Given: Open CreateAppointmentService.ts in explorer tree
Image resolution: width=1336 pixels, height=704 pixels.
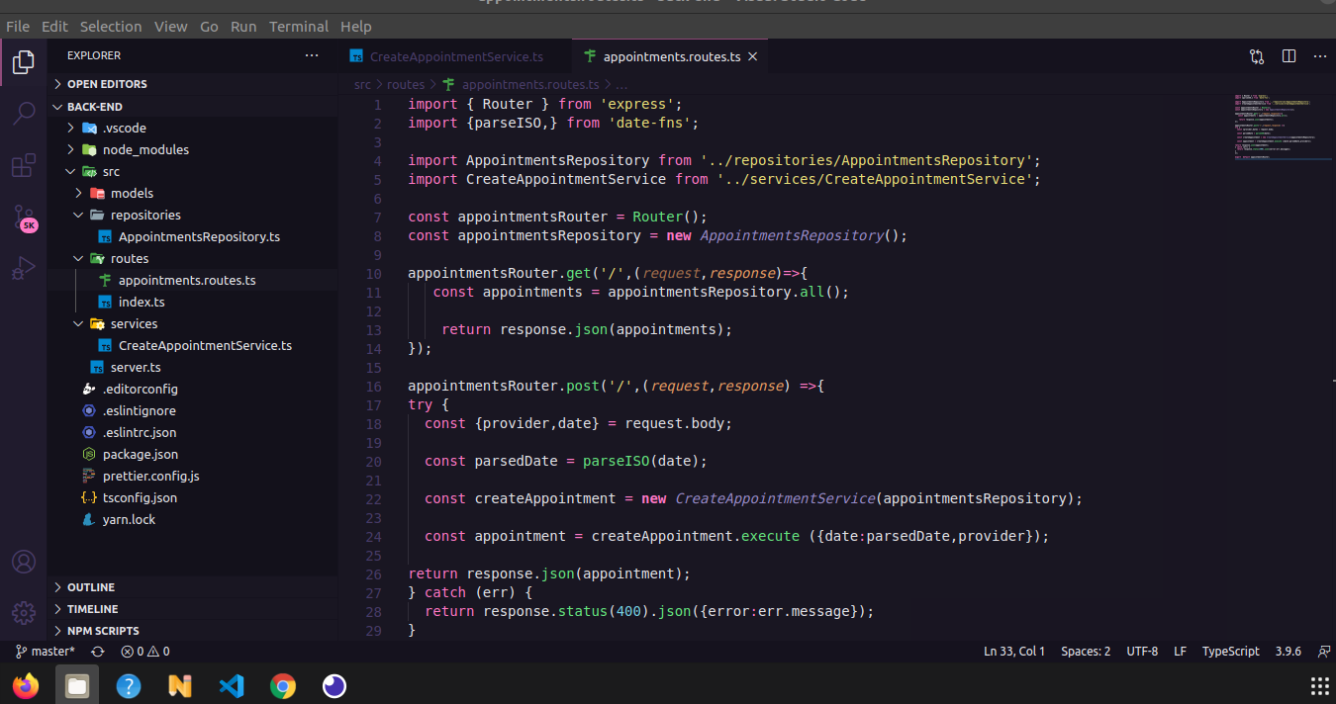Looking at the screenshot, I should (x=192, y=345).
